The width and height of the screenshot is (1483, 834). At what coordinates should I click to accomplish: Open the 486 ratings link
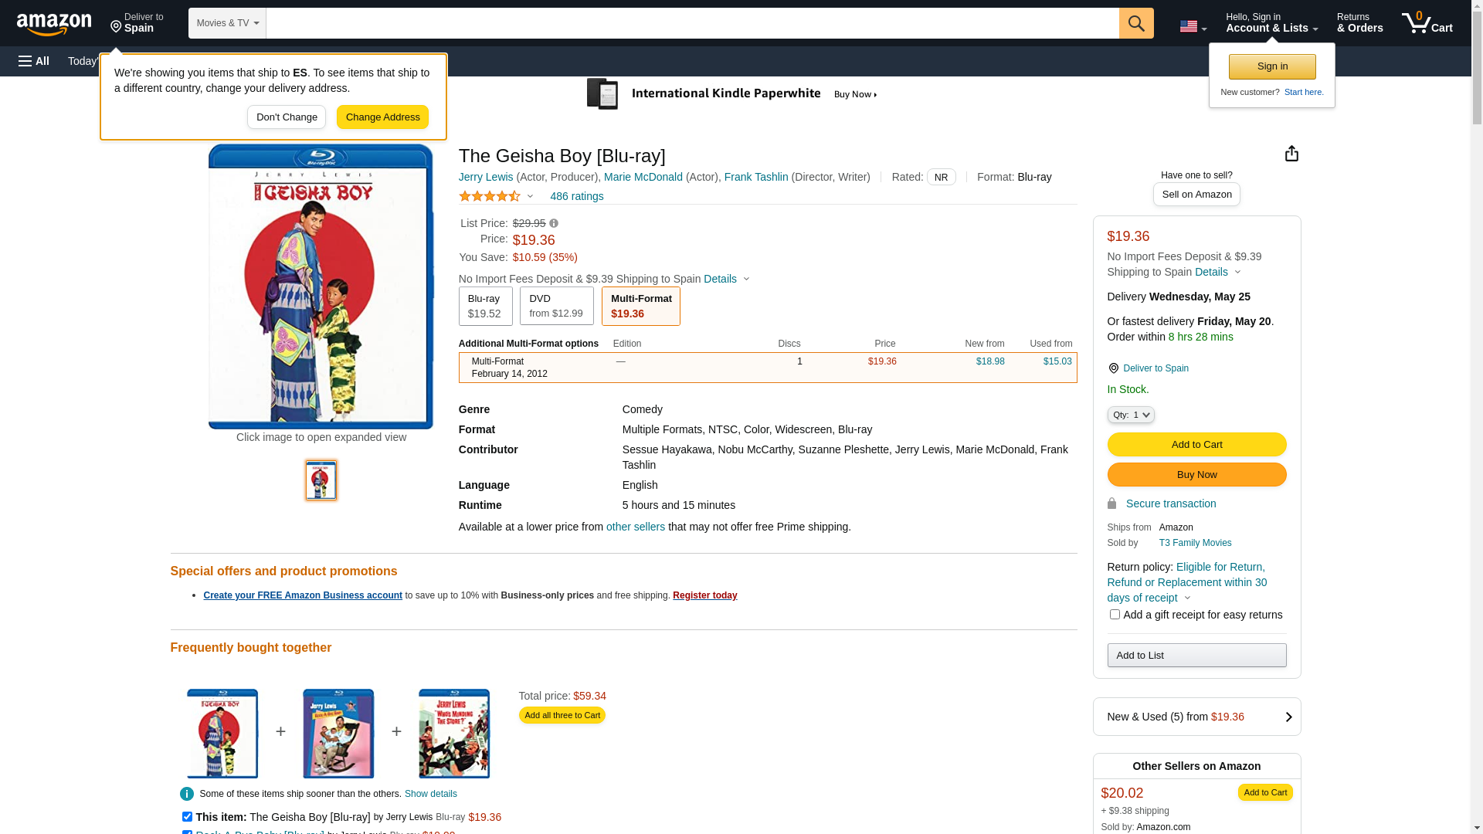click(576, 196)
